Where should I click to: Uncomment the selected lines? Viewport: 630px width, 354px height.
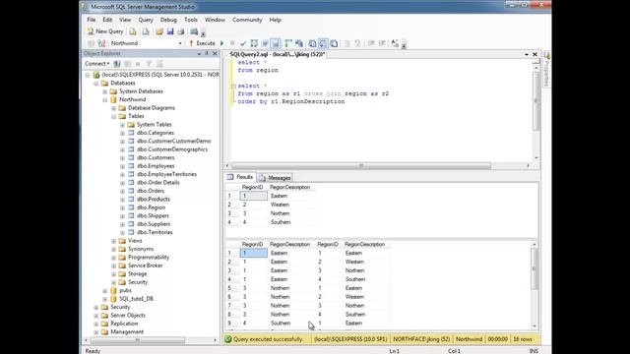tap(358, 43)
